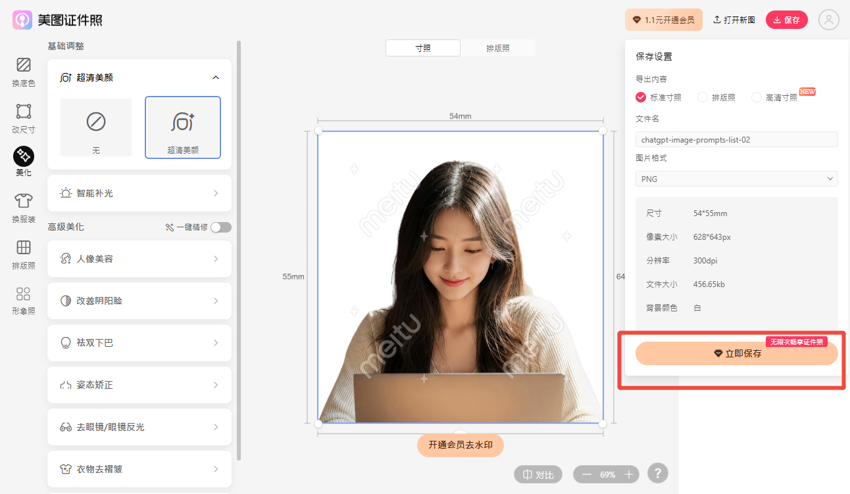Open the PNG image format dropdown
This screenshot has height=494, width=850.
pos(737,179)
